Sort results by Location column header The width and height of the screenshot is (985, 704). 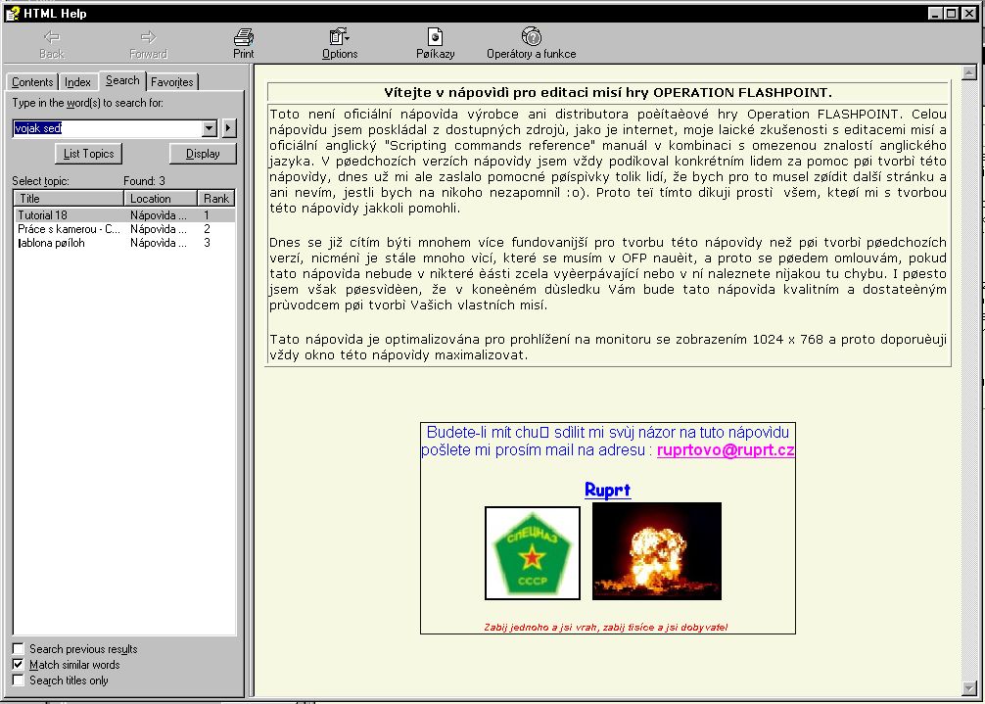point(161,199)
